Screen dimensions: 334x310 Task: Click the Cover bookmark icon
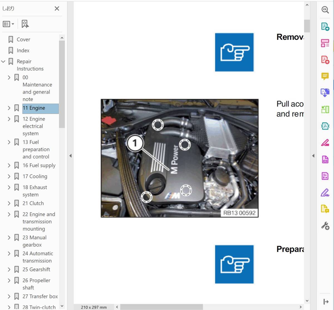pyautogui.click(x=11, y=39)
